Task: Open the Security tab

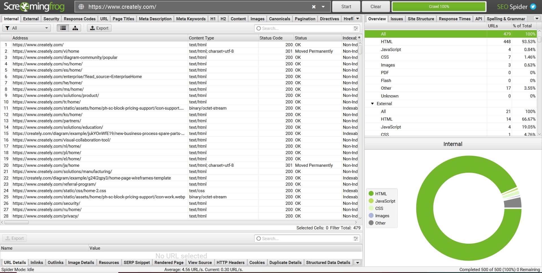Action: pos(51,19)
